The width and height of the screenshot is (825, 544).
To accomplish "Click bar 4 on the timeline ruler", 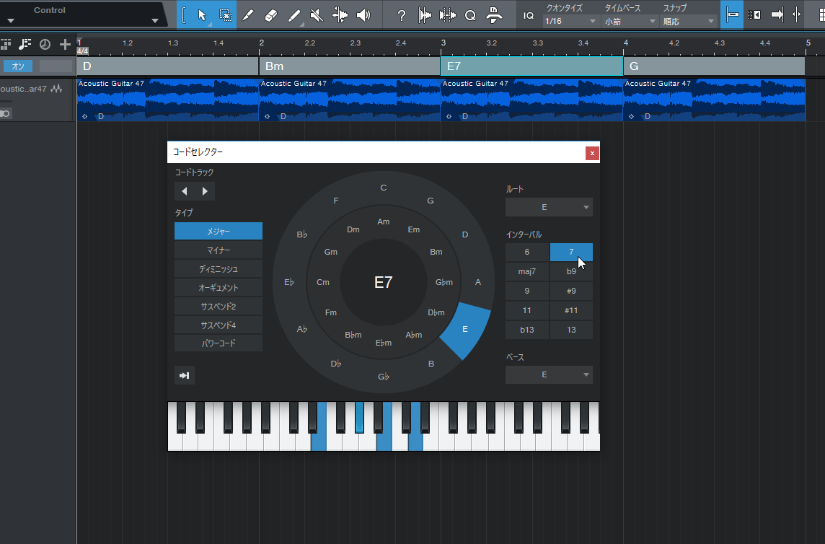I will click(625, 43).
